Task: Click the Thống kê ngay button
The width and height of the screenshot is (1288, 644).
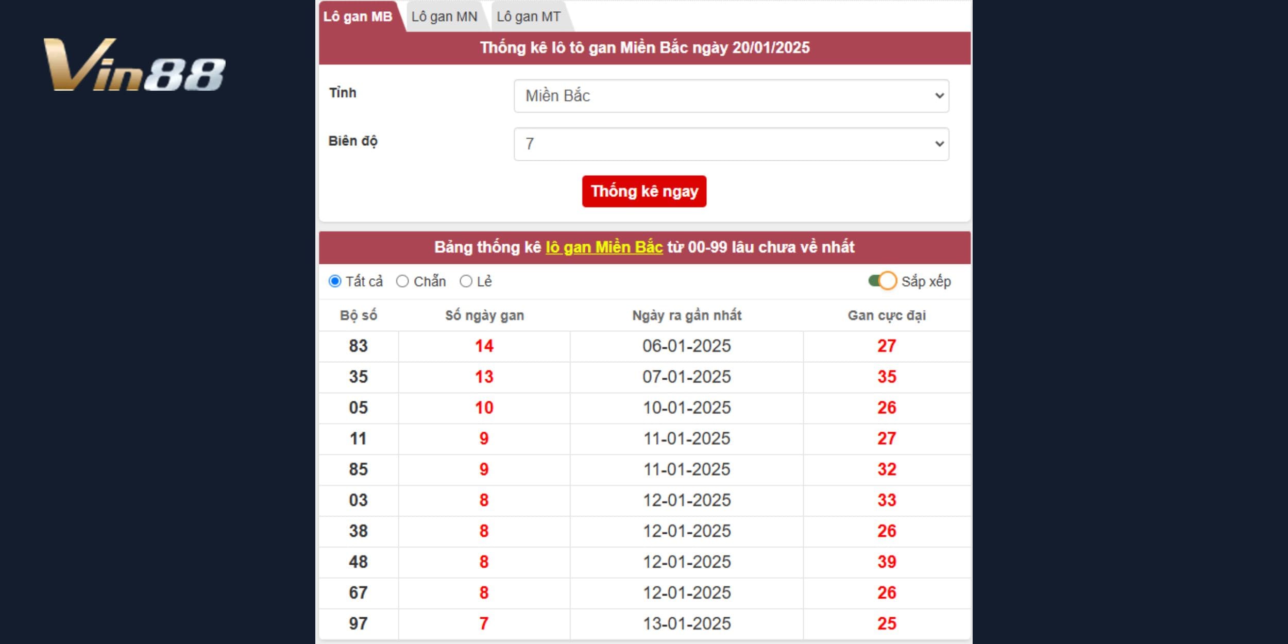Action: click(644, 191)
